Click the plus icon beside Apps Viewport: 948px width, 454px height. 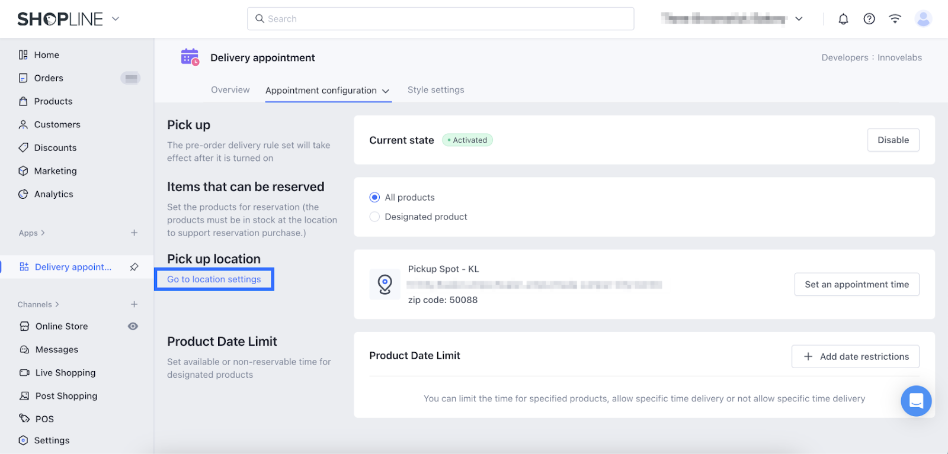(134, 233)
